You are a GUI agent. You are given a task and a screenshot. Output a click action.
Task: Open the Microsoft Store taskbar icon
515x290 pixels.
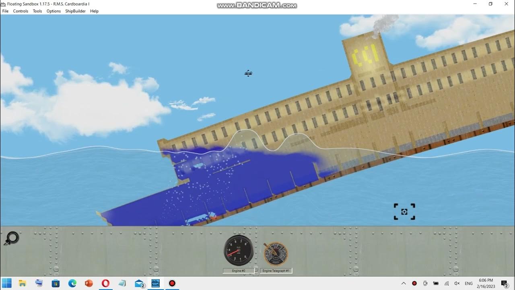pos(56,283)
